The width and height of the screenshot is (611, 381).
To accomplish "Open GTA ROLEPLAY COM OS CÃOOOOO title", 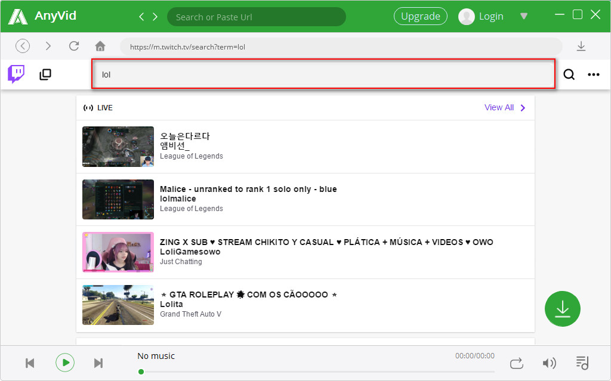I will tap(249, 295).
